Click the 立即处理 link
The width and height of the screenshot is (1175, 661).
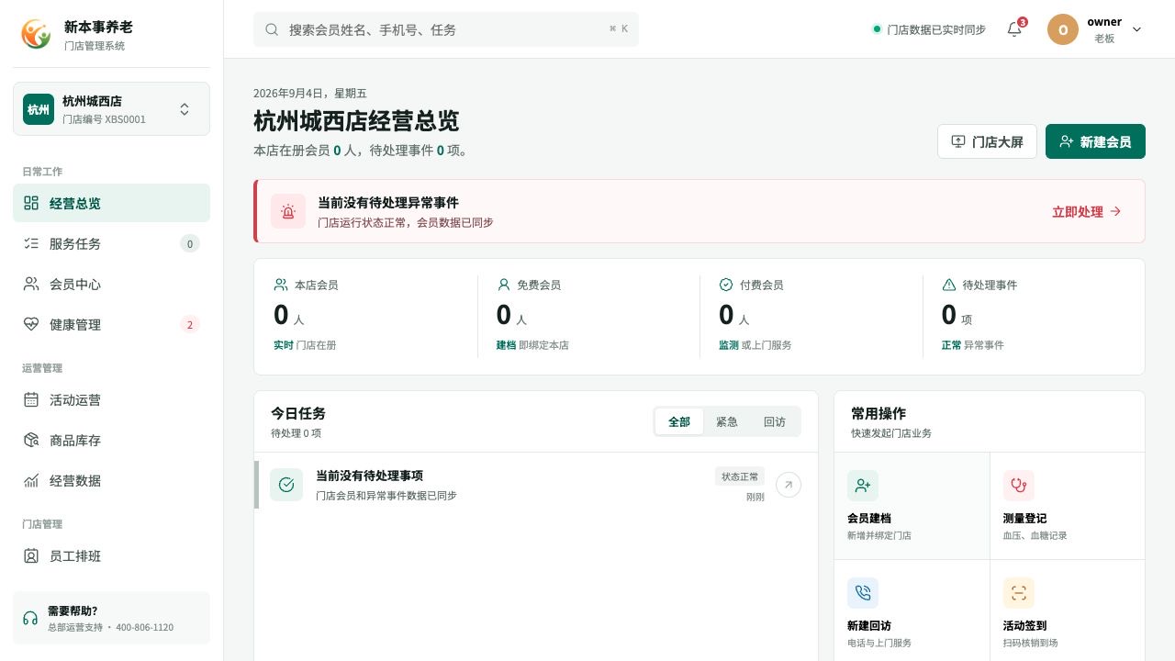tap(1087, 211)
